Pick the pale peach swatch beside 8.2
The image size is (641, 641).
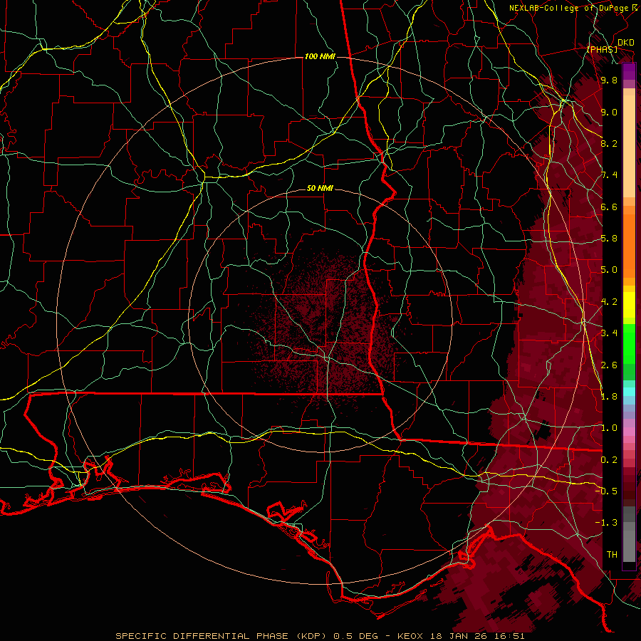(629, 146)
